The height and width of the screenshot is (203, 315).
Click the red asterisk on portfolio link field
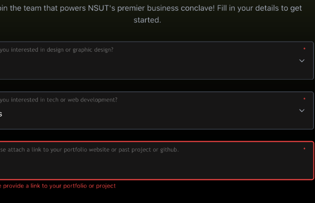304,149
